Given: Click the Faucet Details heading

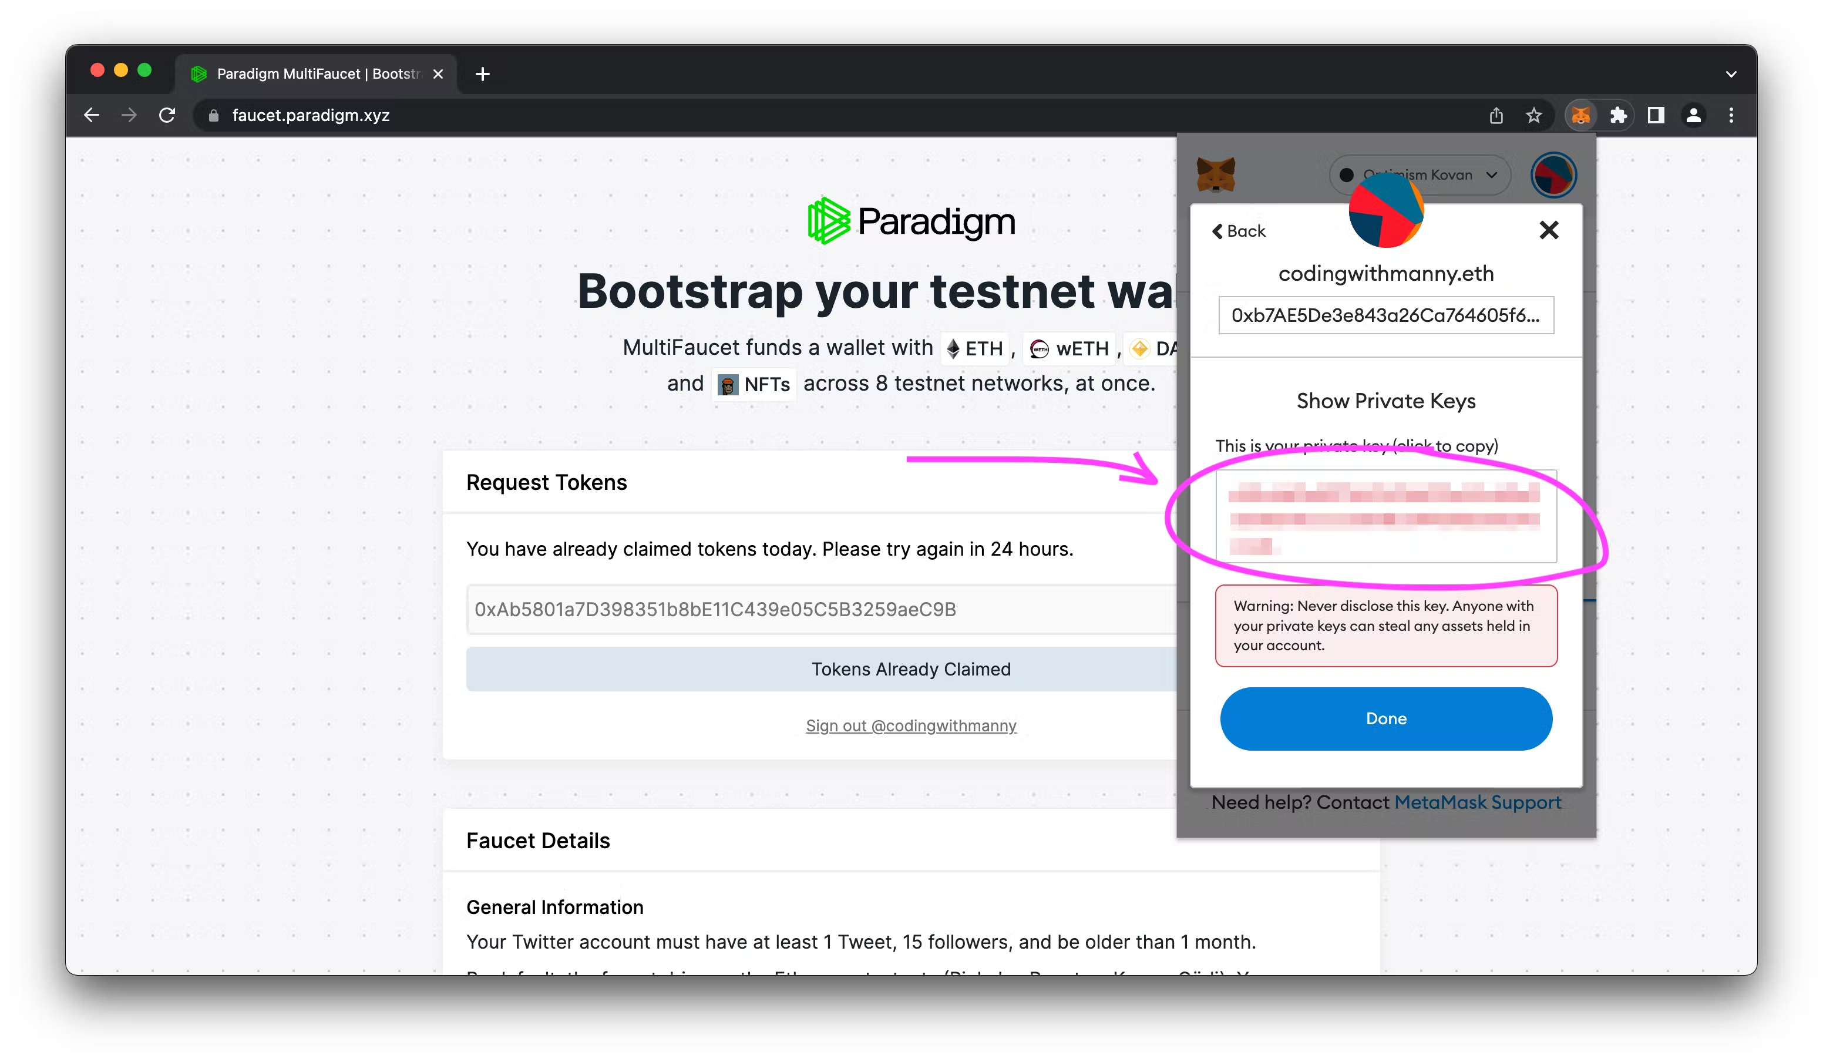Looking at the screenshot, I should (537, 841).
